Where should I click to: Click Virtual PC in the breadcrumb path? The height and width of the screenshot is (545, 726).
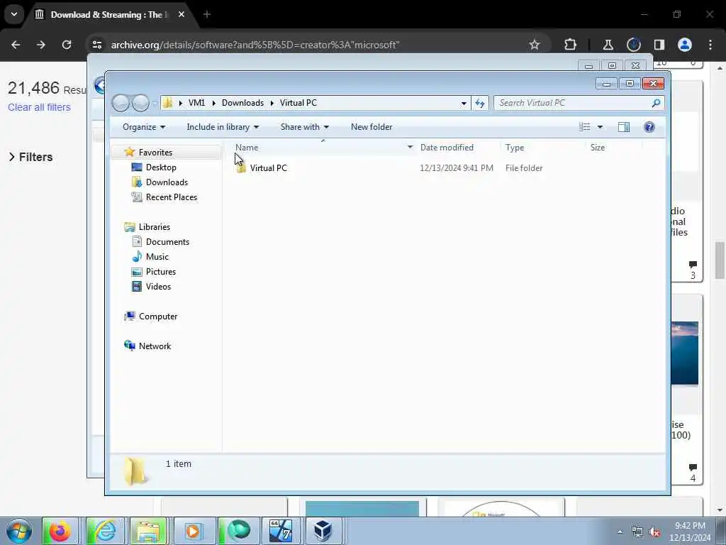[x=298, y=103]
